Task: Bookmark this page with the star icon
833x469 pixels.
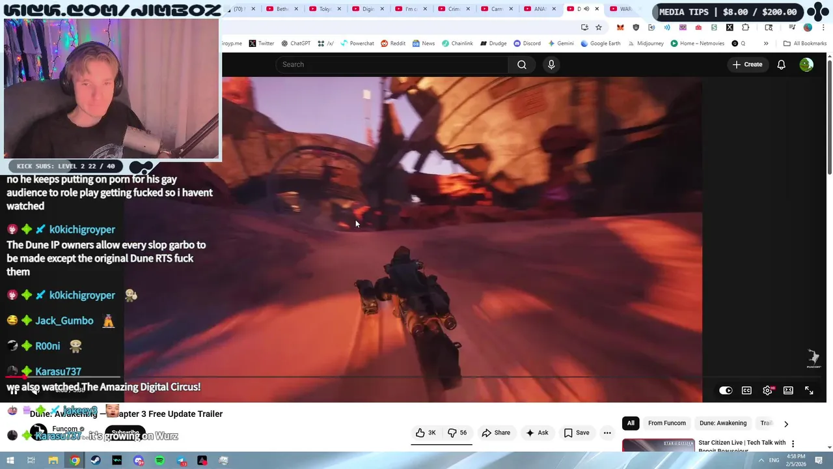Action: click(x=599, y=27)
